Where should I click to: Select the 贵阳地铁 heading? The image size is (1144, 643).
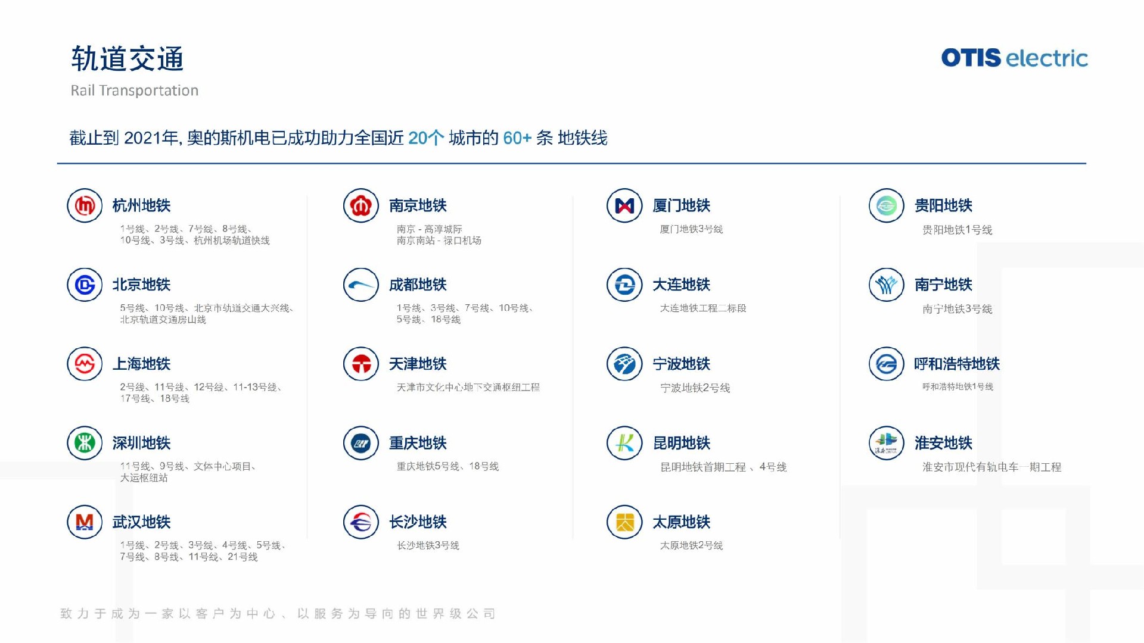click(x=944, y=205)
